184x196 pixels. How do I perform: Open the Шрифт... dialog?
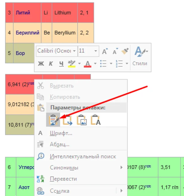tap(81, 133)
